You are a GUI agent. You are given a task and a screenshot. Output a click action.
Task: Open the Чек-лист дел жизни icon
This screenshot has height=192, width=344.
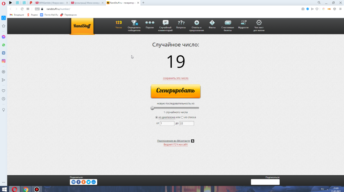click(x=259, y=23)
